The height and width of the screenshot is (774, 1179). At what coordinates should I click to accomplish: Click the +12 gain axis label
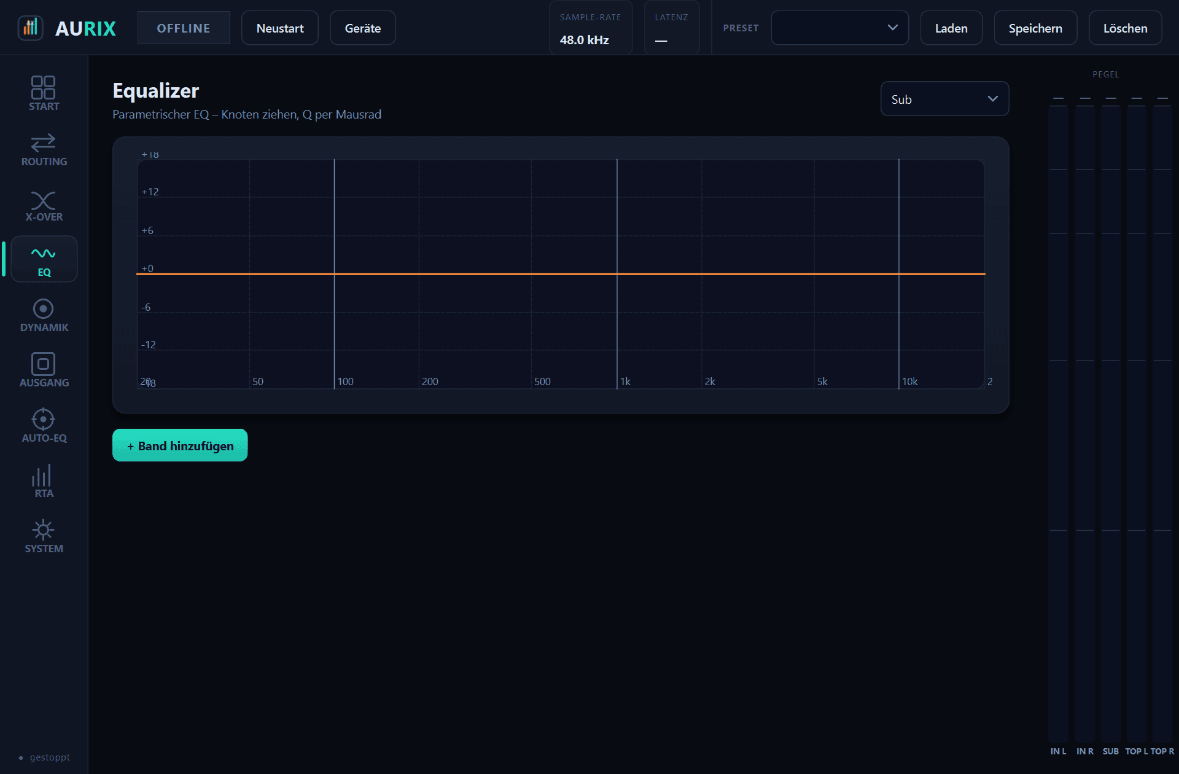click(x=150, y=192)
